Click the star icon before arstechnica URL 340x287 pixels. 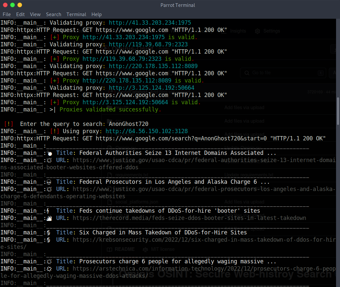coord(49,269)
